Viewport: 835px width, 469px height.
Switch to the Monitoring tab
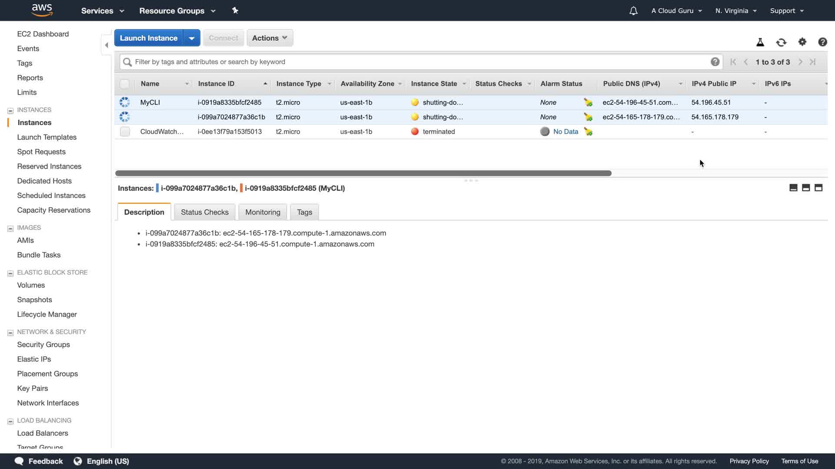[262, 212]
